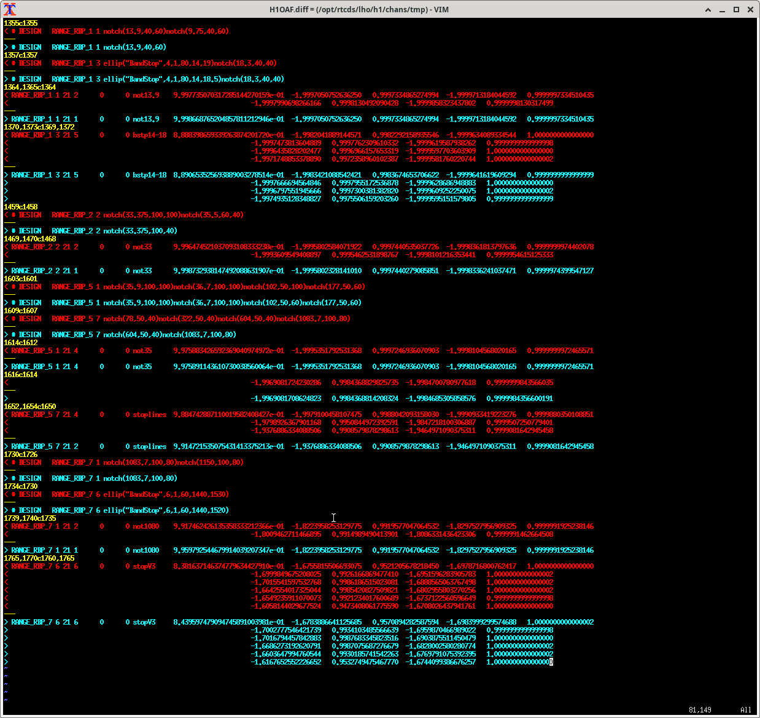This screenshot has height=718, width=760.
Task: Click hunk header 1364,1365c1364
Action: (x=30, y=87)
